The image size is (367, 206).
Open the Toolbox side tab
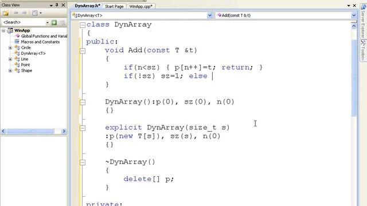[363, 50]
